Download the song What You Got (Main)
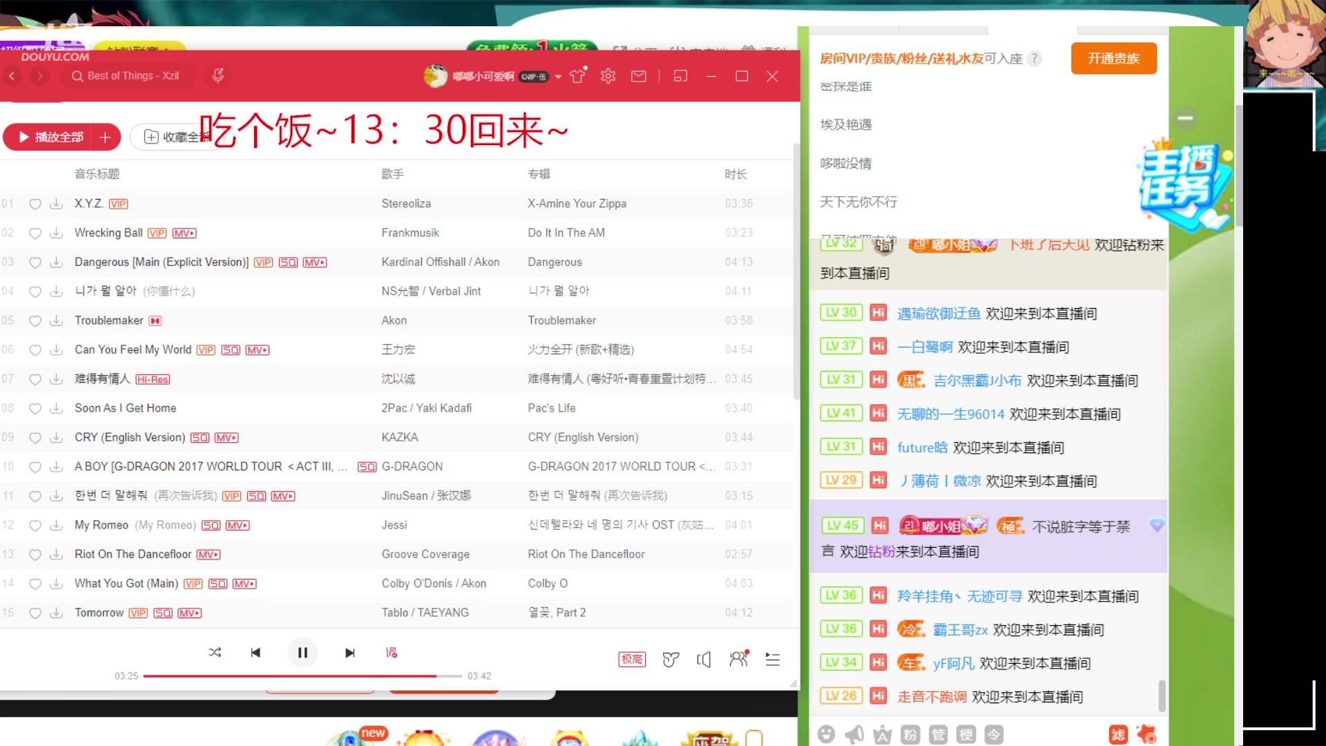Image resolution: width=1326 pixels, height=746 pixels. pyautogui.click(x=57, y=584)
